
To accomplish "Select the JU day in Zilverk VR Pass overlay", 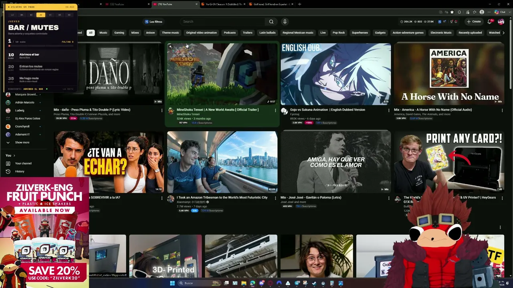I will click(40, 15).
